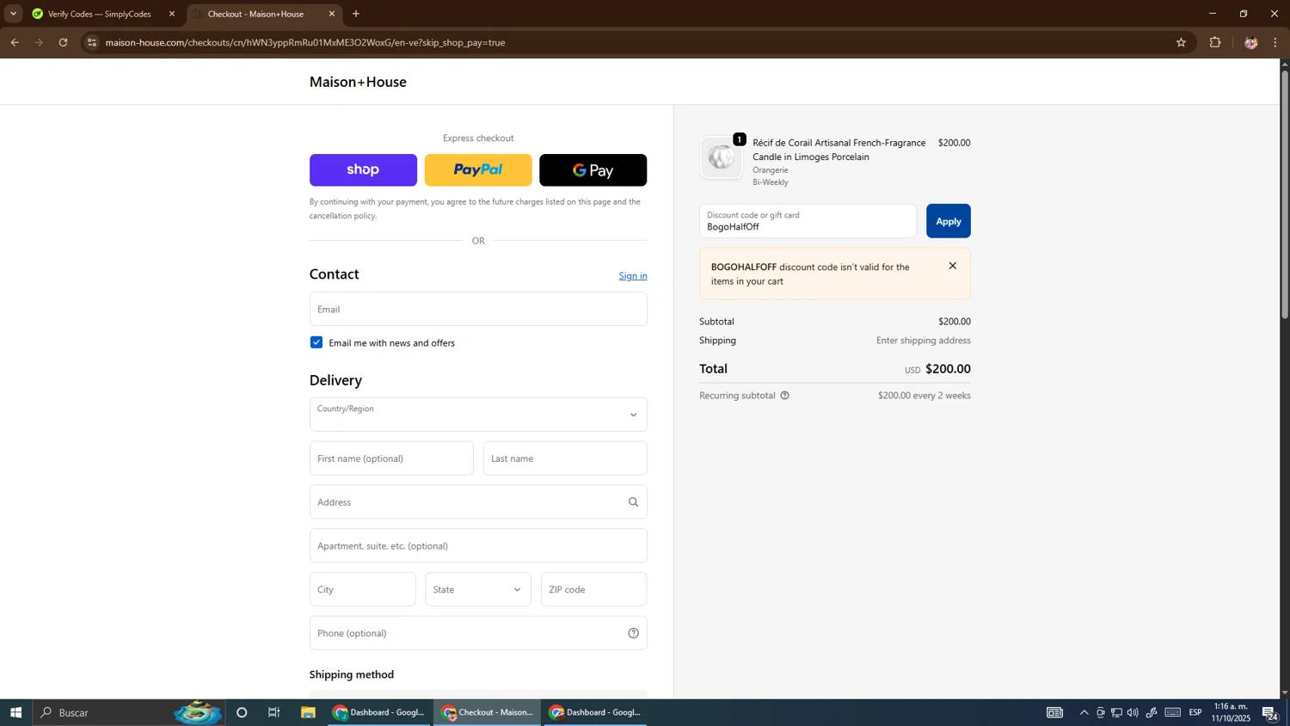Focus the Phone (optional) field
Image resolution: width=1290 pixels, height=726 pixels.
click(478, 633)
